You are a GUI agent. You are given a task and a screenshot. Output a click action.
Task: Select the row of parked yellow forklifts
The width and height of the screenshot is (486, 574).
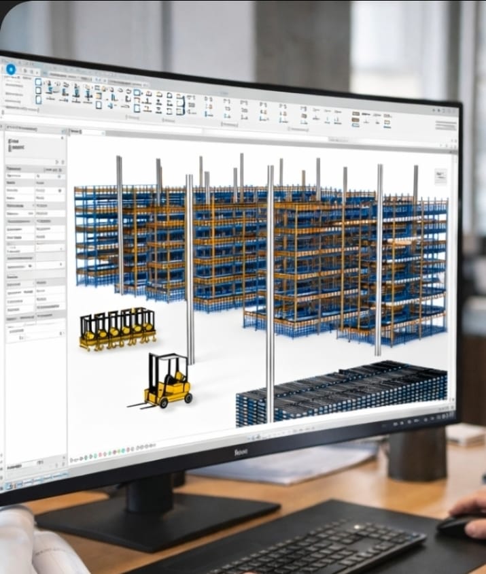[118, 328]
